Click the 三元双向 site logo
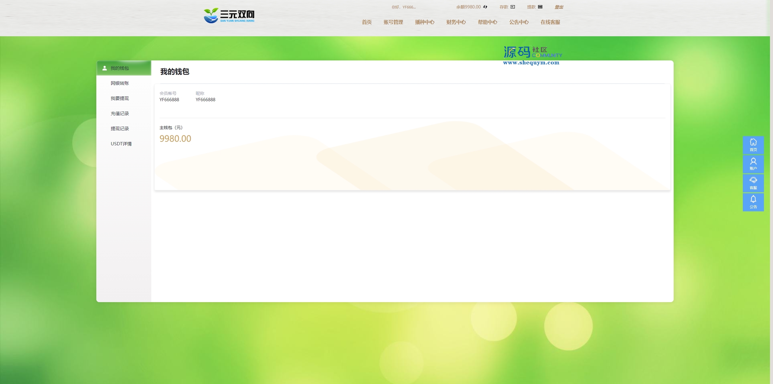 coord(229,16)
